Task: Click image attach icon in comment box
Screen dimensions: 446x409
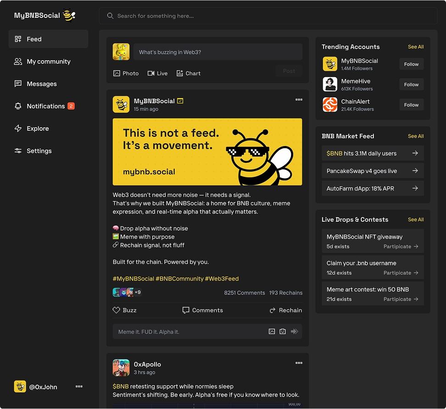Action: pyautogui.click(x=272, y=331)
